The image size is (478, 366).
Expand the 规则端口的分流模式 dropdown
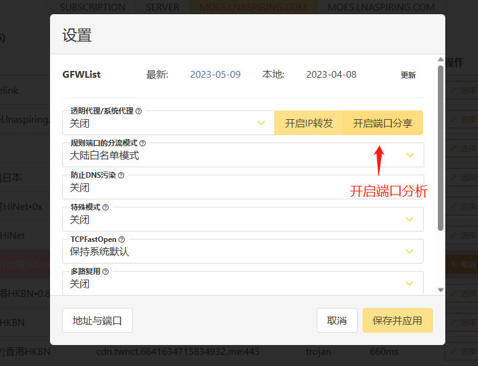(x=243, y=156)
